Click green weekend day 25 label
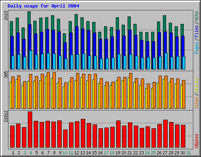The height and width of the screenshot is (157, 201). [153, 153]
